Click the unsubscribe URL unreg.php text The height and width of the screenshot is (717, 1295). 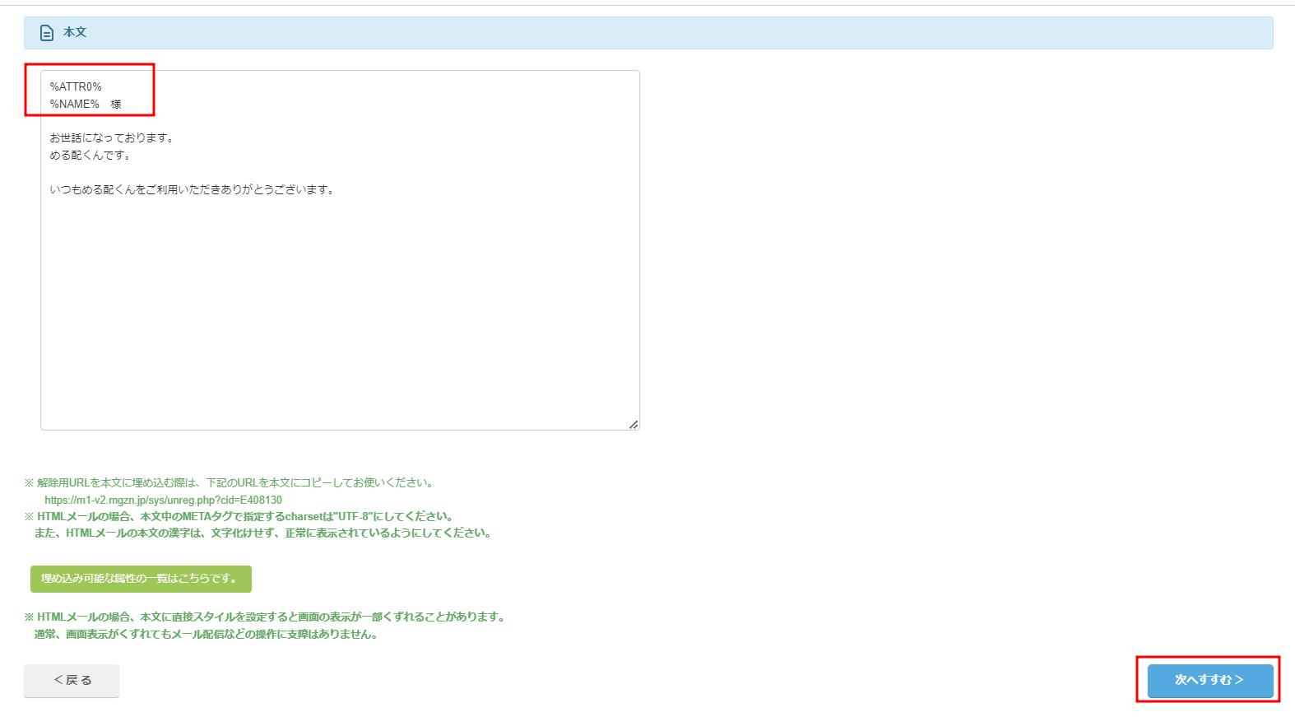pos(164,500)
